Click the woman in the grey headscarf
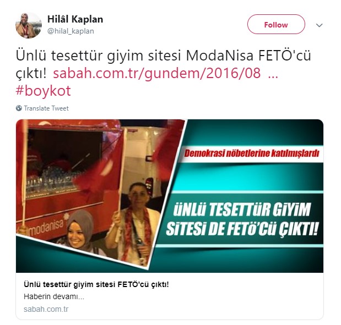Viewport: 341px width, 325px height. tap(79, 230)
